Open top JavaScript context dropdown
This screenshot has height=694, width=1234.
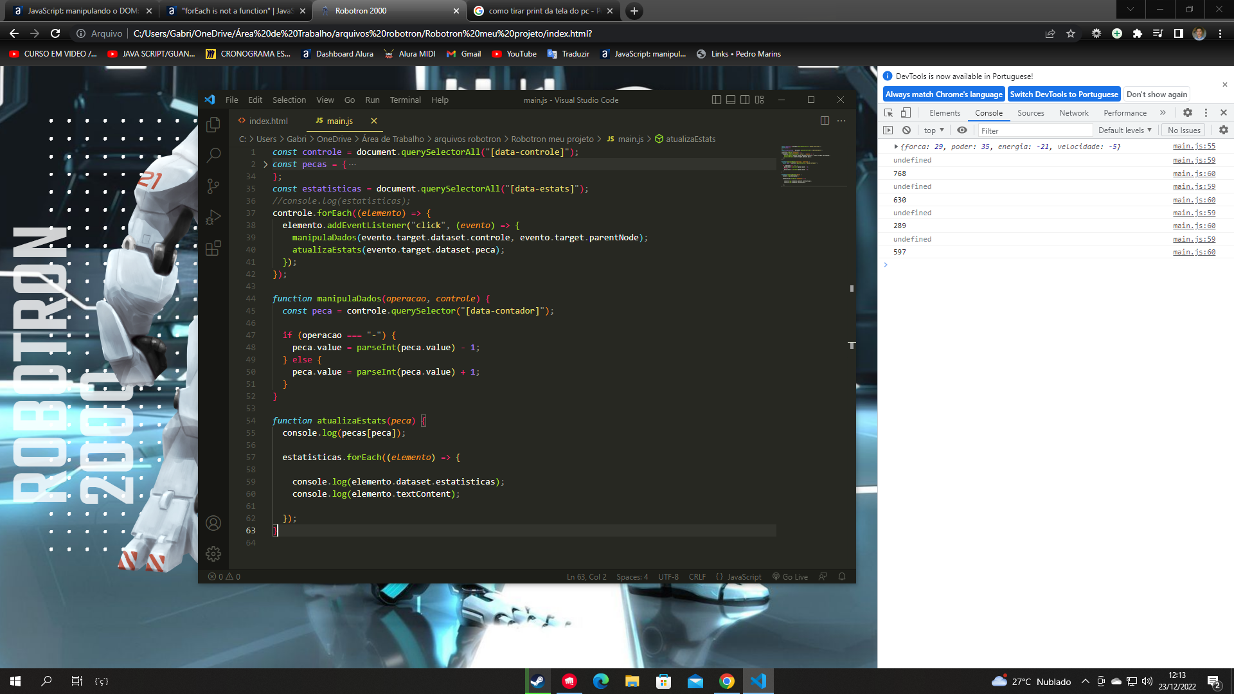(934, 130)
